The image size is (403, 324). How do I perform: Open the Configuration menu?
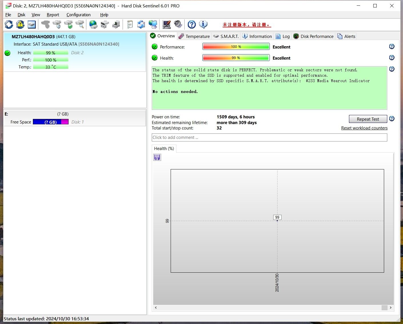tap(79, 15)
